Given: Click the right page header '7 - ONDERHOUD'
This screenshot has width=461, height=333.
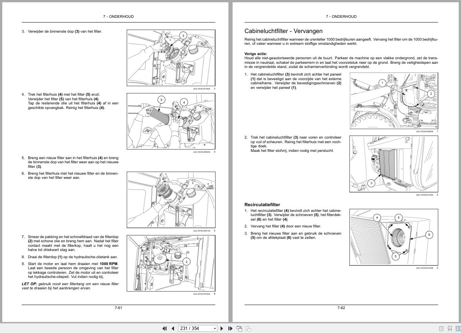Looking at the screenshot, I should (x=341, y=16).
